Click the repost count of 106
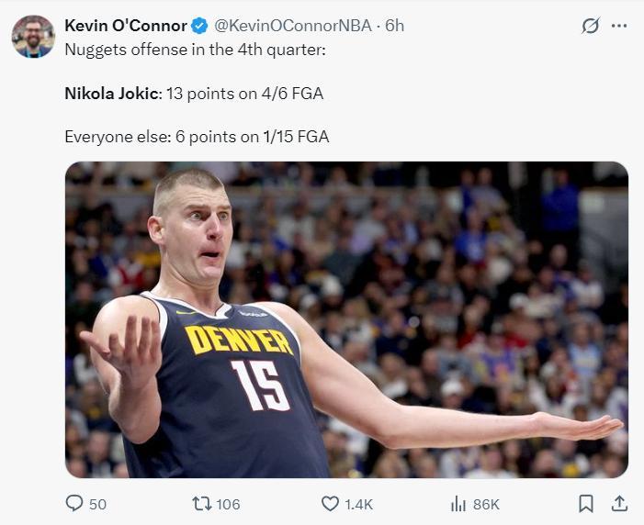The image size is (644, 525). click(228, 504)
